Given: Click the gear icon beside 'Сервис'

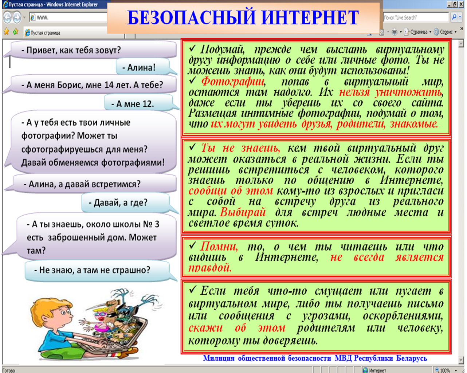Looking at the screenshot, I should [x=436, y=32].
